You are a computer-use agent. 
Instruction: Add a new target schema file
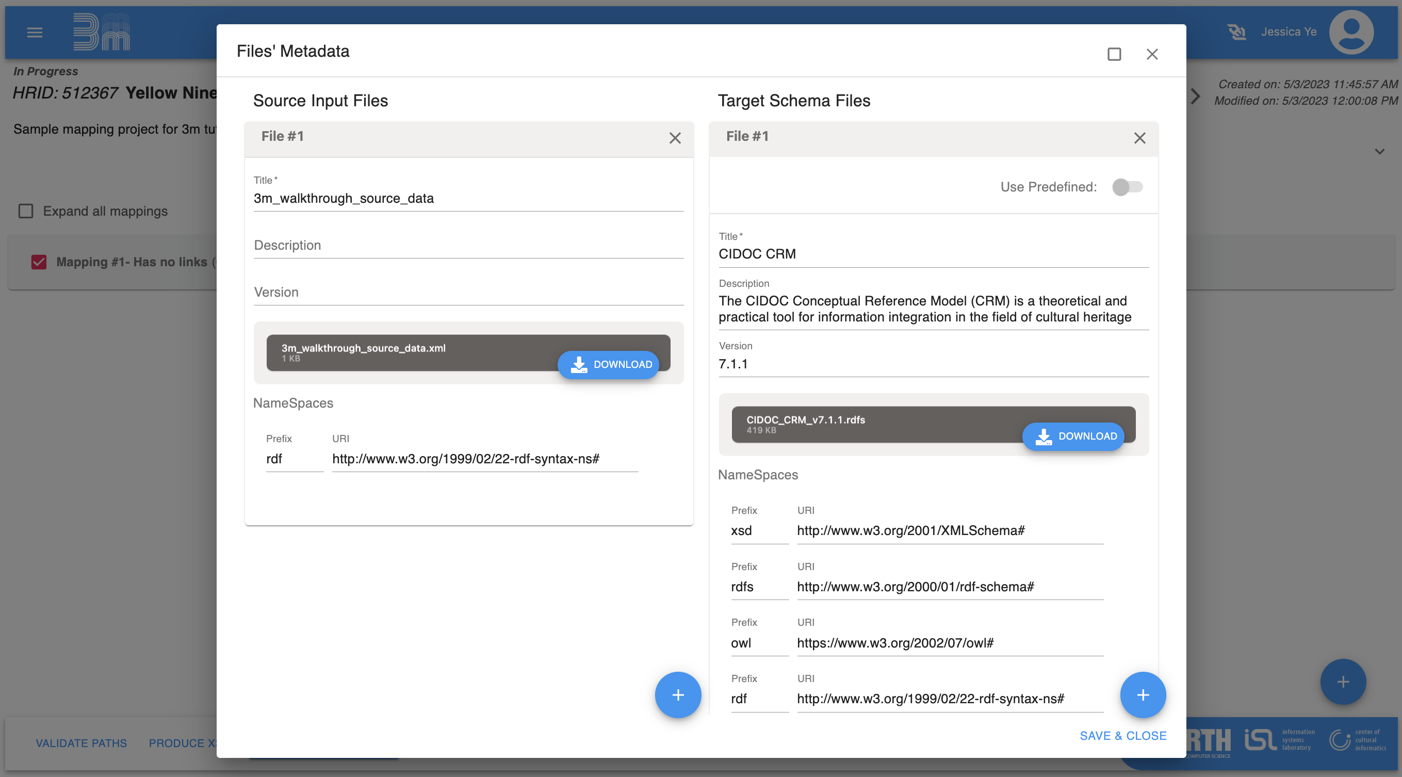(1143, 694)
